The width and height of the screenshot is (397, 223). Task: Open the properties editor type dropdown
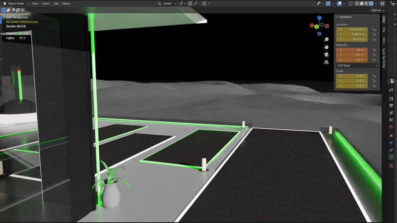393,81
